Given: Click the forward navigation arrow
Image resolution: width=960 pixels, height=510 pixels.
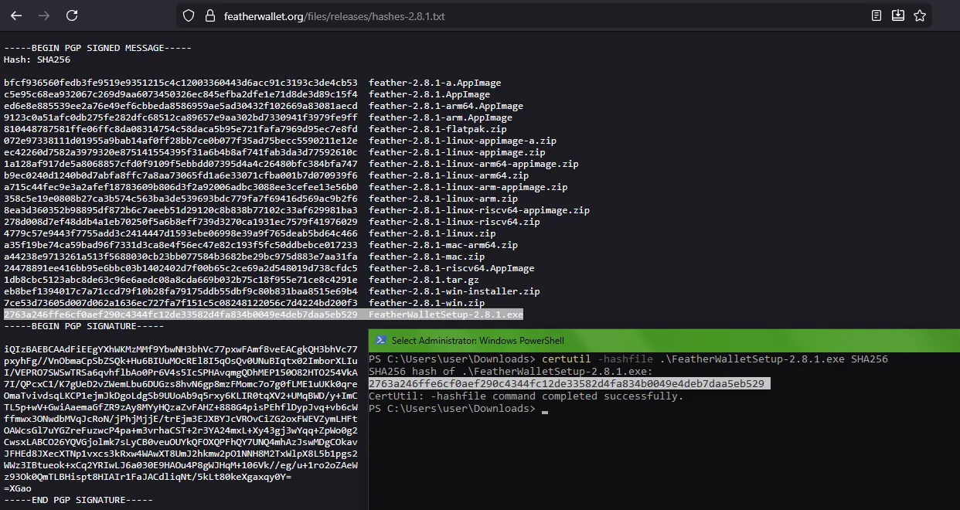Looking at the screenshot, I should (x=44, y=15).
